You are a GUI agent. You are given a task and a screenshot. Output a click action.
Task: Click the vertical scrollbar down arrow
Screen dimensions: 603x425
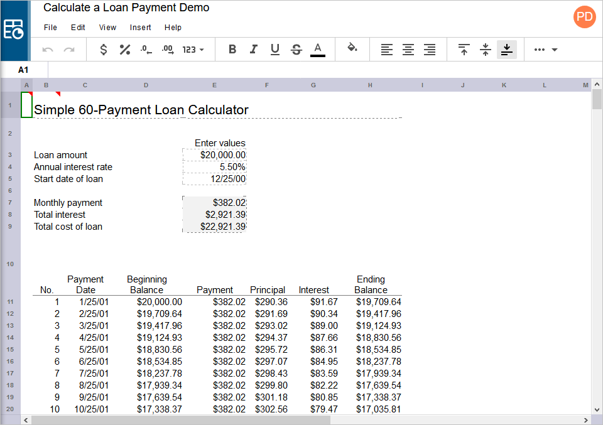[597, 410]
